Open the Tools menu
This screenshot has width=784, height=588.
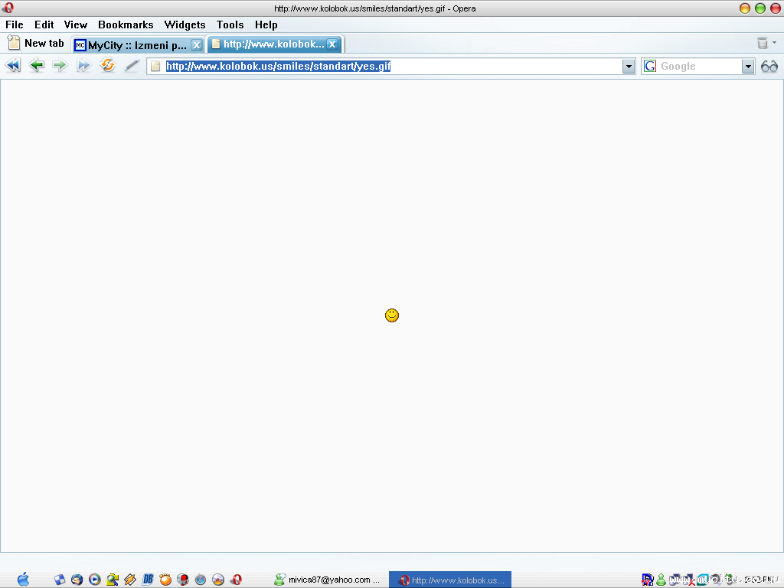click(x=230, y=24)
